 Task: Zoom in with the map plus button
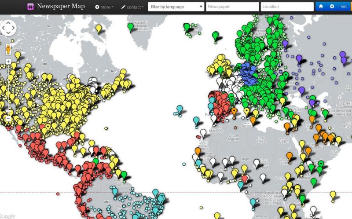pos(8,62)
